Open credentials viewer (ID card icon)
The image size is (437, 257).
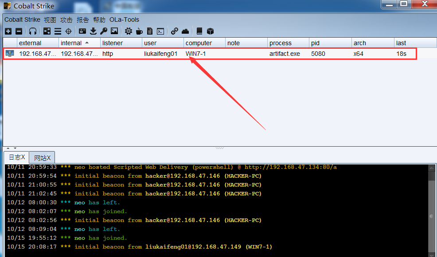click(x=82, y=31)
